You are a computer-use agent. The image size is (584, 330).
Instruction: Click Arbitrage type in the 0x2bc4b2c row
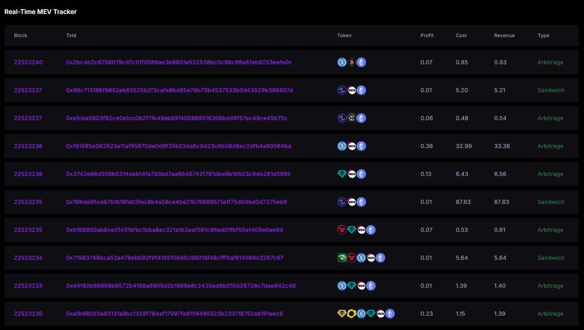click(550, 62)
